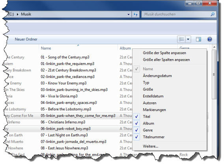Disable the Titelnummer column checkbox
This screenshot has width=224, height=167.
(x=136, y=137)
